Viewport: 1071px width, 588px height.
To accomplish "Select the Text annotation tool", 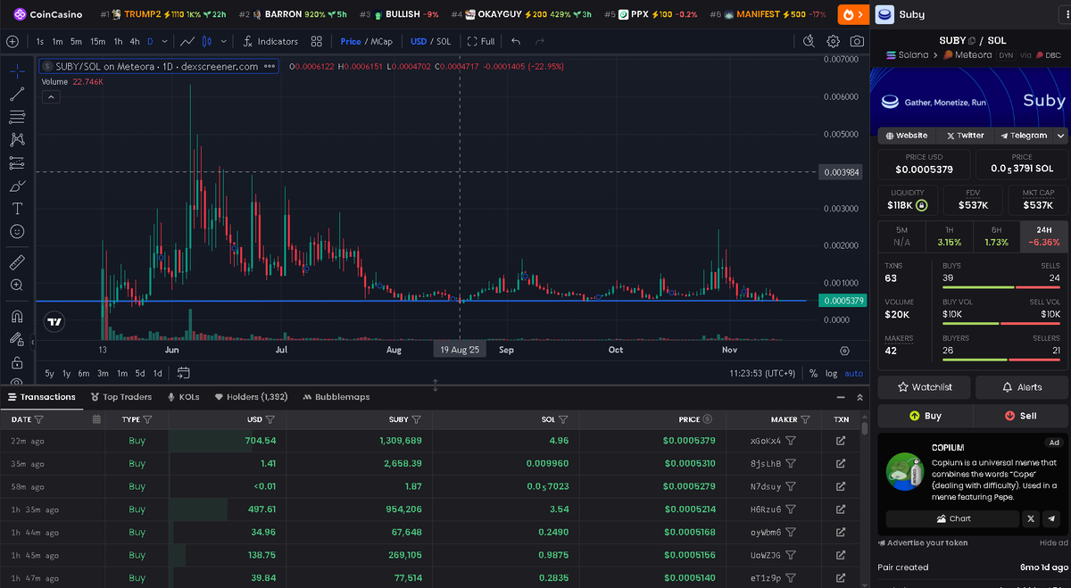I will (x=17, y=209).
